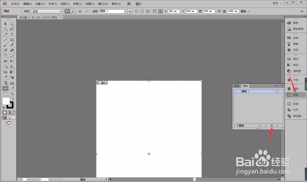This screenshot has height=182, width=307.
Task: Open control bar options menu
Action: click(x=302, y=11)
